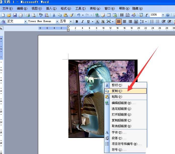Apply character shading A icon

(x=103, y=21)
